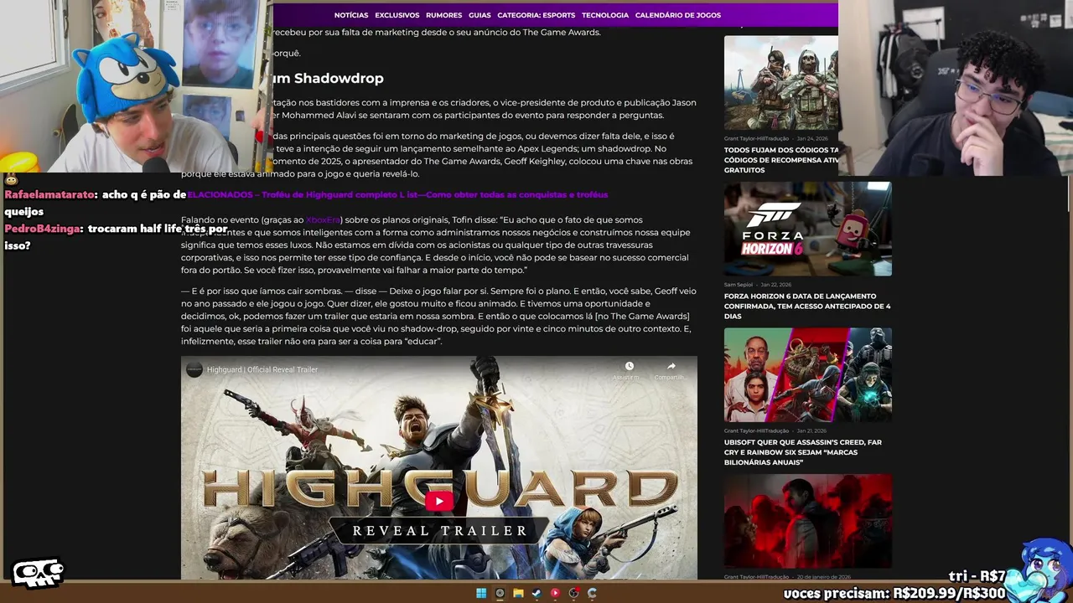Click the Watch later clock icon on video
The height and width of the screenshot is (603, 1073).
click(x=629, y=366)
